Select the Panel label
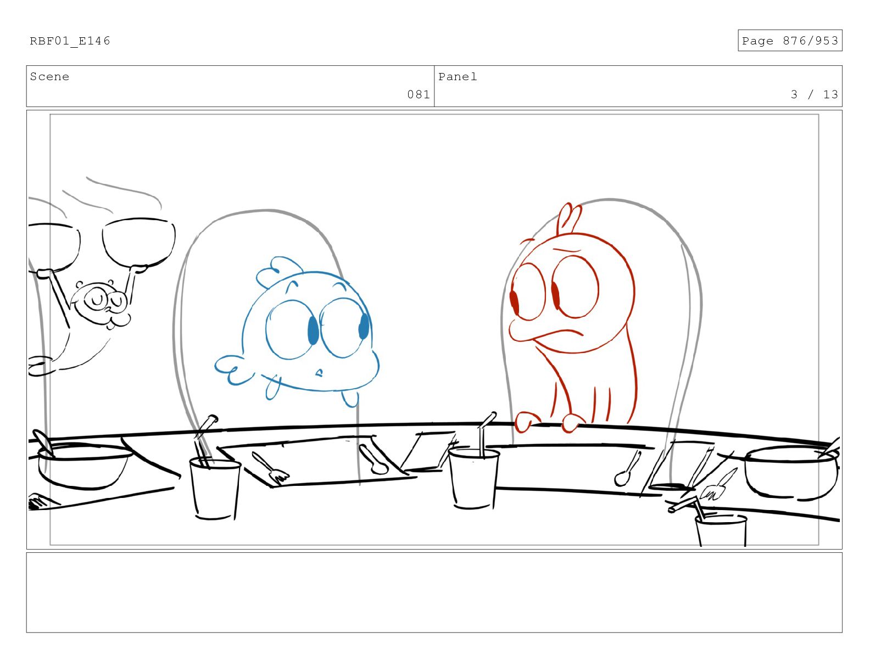 pos(458,77)
